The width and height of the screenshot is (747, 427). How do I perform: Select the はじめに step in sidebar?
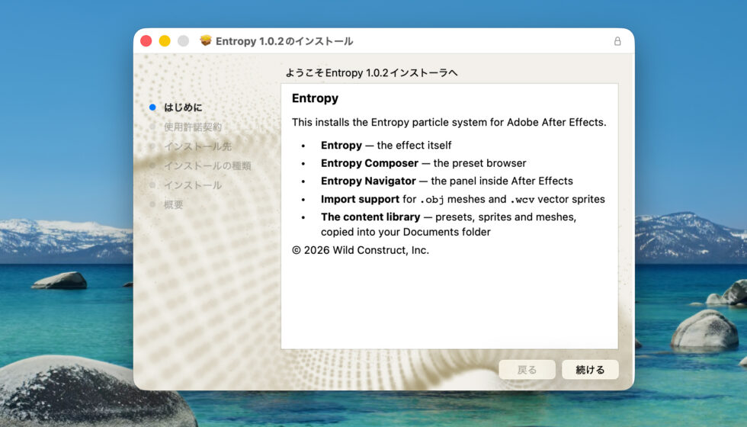point(183,108)
